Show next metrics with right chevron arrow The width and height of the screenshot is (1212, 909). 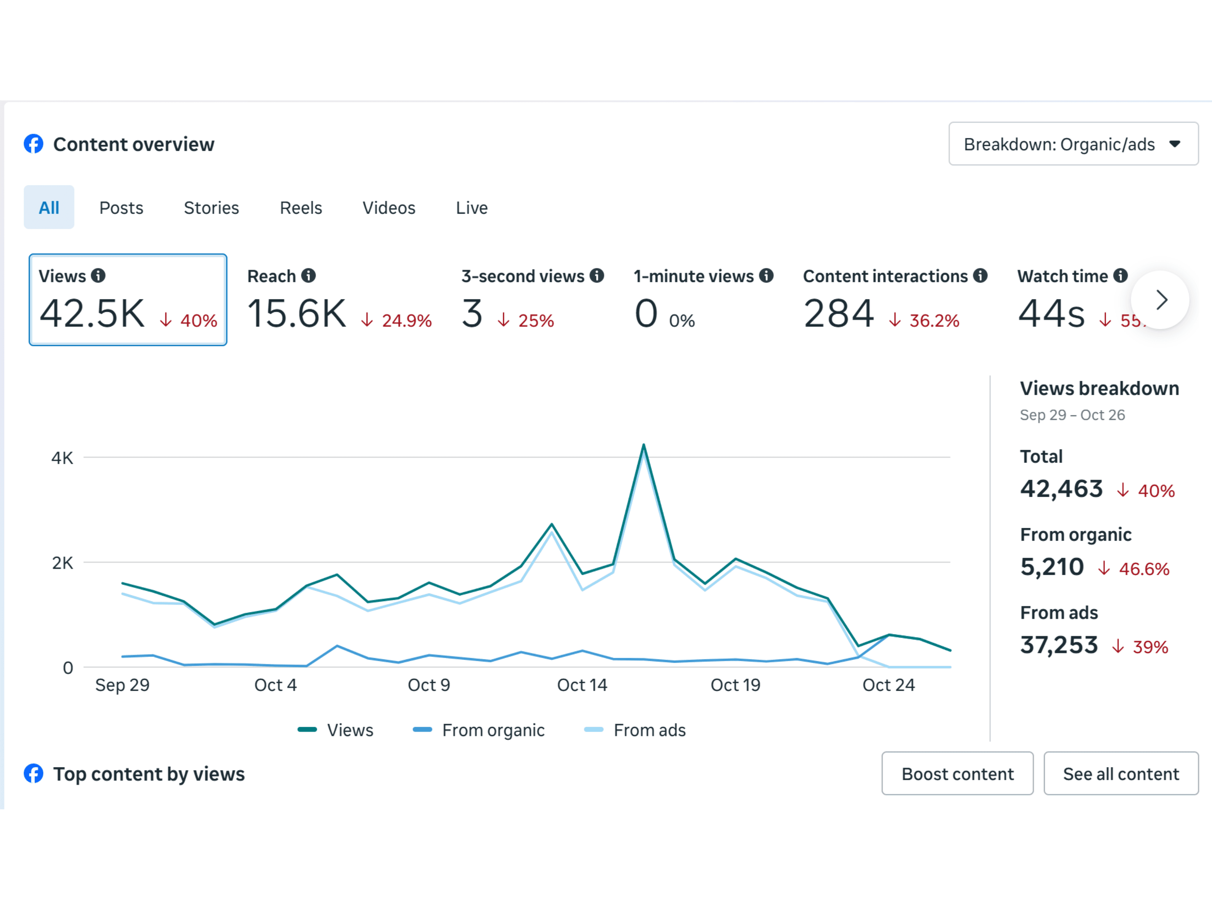point(1160,300)
